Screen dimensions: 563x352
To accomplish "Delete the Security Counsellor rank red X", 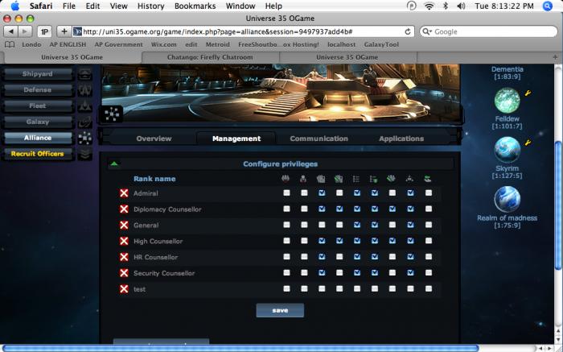I will (124, 273).
